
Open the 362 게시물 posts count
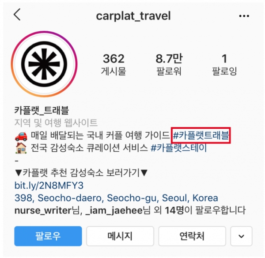click(114, 64)
